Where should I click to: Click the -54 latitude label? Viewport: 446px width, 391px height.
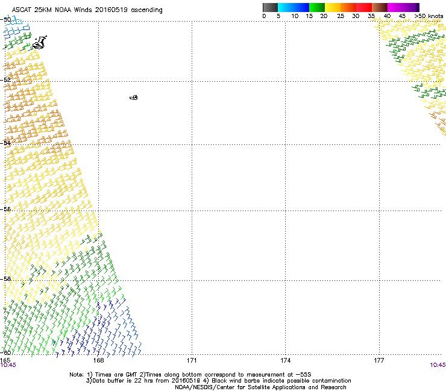(x=6, y=143)
